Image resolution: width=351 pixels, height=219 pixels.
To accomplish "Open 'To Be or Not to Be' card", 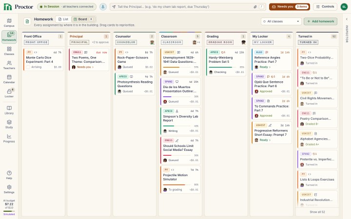I will click(x=317, y=78).
